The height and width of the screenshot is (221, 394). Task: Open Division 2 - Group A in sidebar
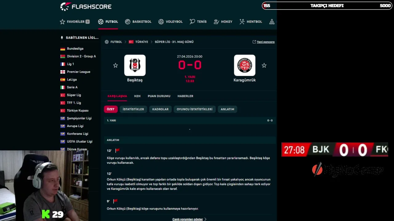point(81,56)
